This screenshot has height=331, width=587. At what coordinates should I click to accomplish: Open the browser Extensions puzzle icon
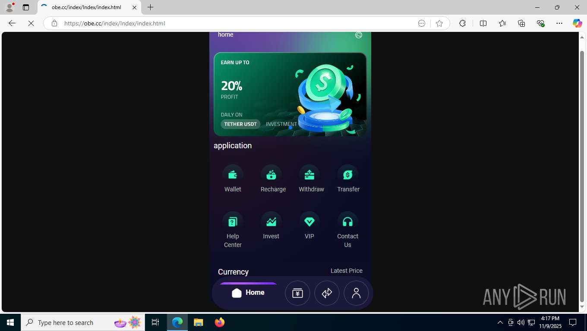[x=462, y=23]
